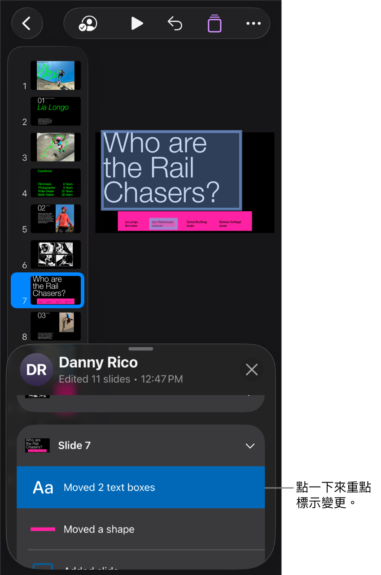The width and height of the screenshot is (381, 575).
Task: Open slide 8 thumbnail in navigator
Action: pos(56,326)
